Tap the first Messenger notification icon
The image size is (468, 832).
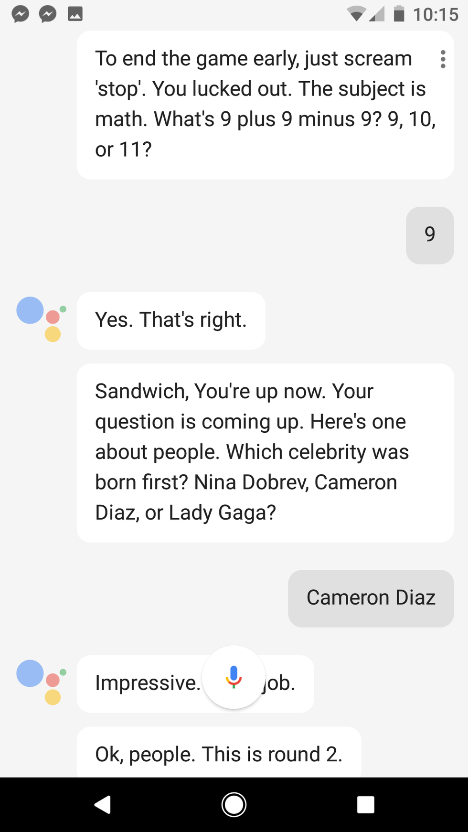21,14
